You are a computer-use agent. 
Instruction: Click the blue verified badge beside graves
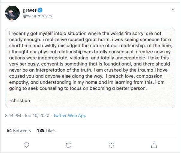40,10
